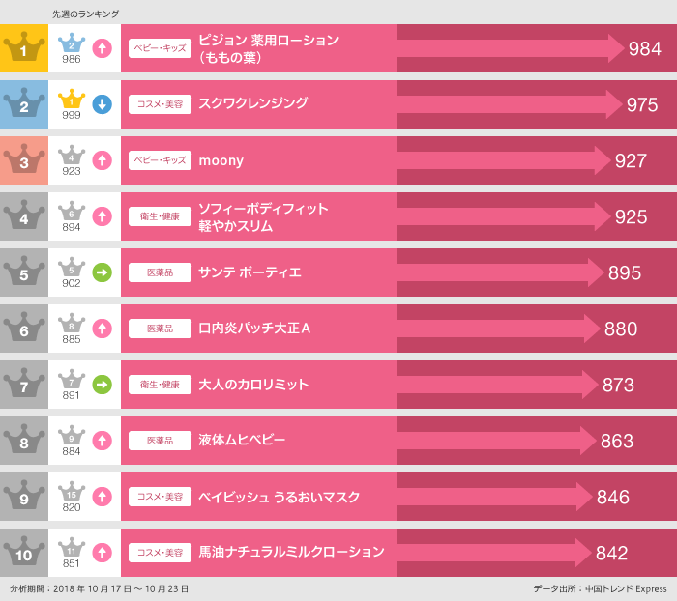
Task: Open the 馬油ナチュラルミルクローション product name
Action: click(291, 553)
